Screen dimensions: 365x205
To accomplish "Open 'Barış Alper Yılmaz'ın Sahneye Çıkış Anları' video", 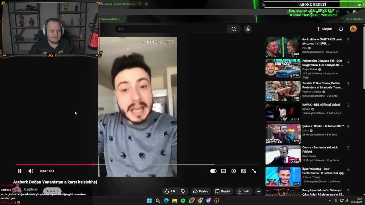I will (x=283, y=192).
